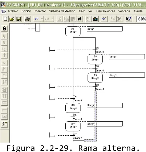Click the Step9 action box
Image resolution: width=146 pixels, height=152 pixels.
[127, 75]
